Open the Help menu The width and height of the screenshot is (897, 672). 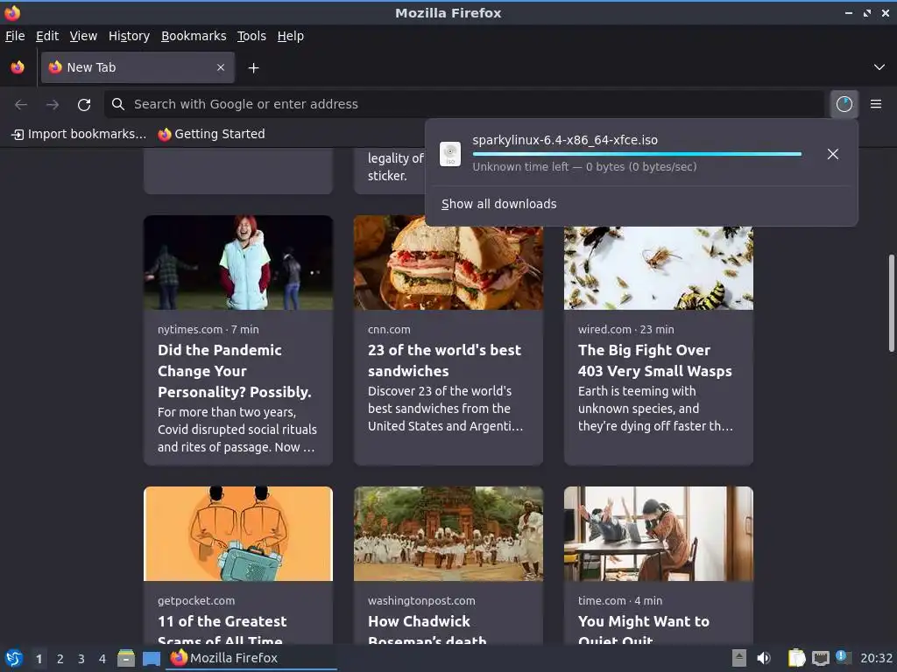pyautogui.click(x=291, y=36)
